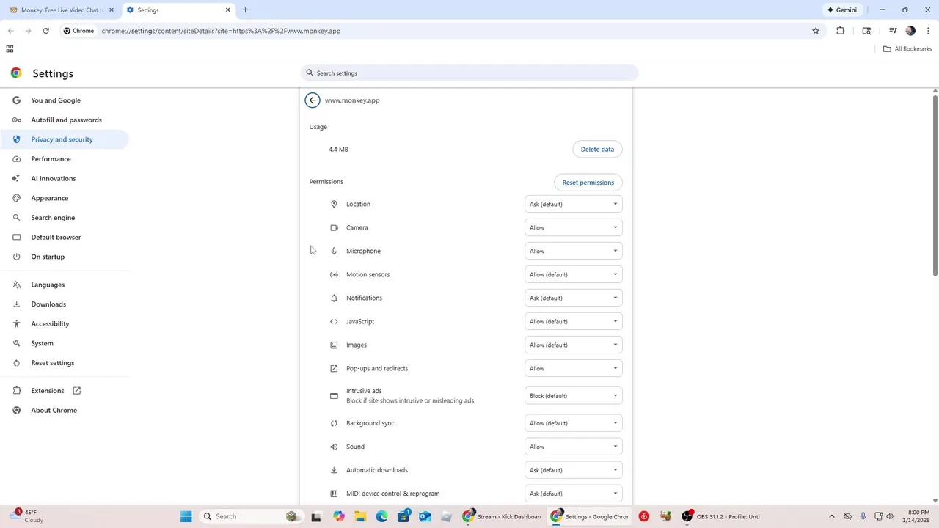Click the Images permission icon
The height and width of the screenshot is (528, 939).
pos(334,345)
